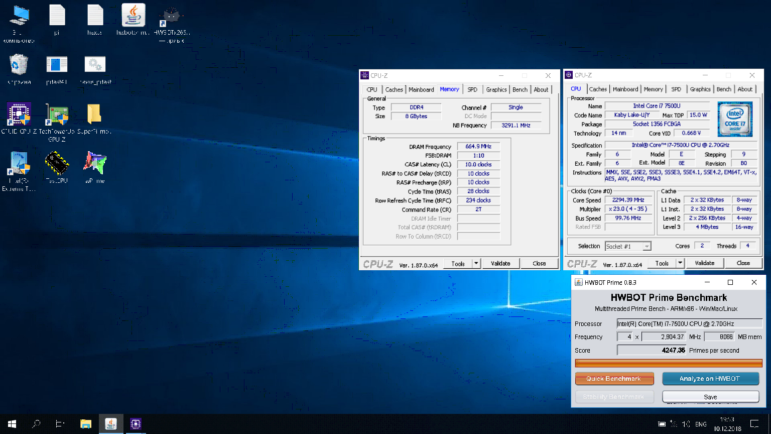Open the taskbar clock showing 10.12.2018

727,424
